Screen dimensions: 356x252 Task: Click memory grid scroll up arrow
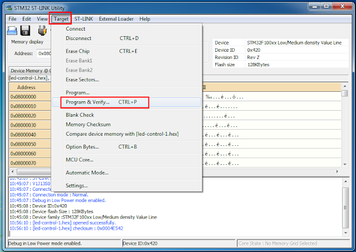(345, 86)
